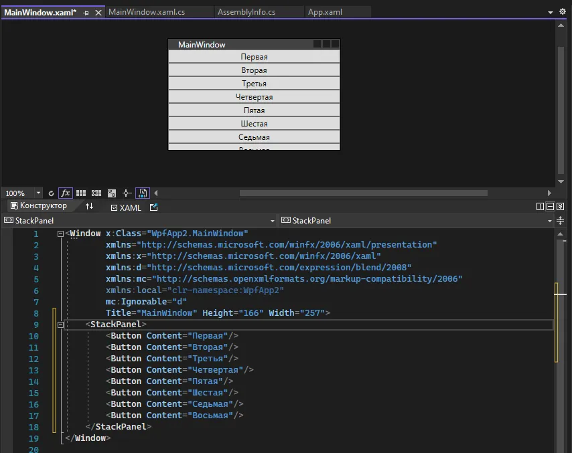This screenshot has height=453, width=572.
Task: Toggle snapping to snaplines crosshair icon
Action: 127,193
